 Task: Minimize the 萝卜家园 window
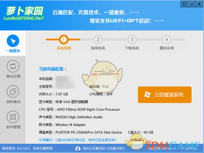click(192, 4)
